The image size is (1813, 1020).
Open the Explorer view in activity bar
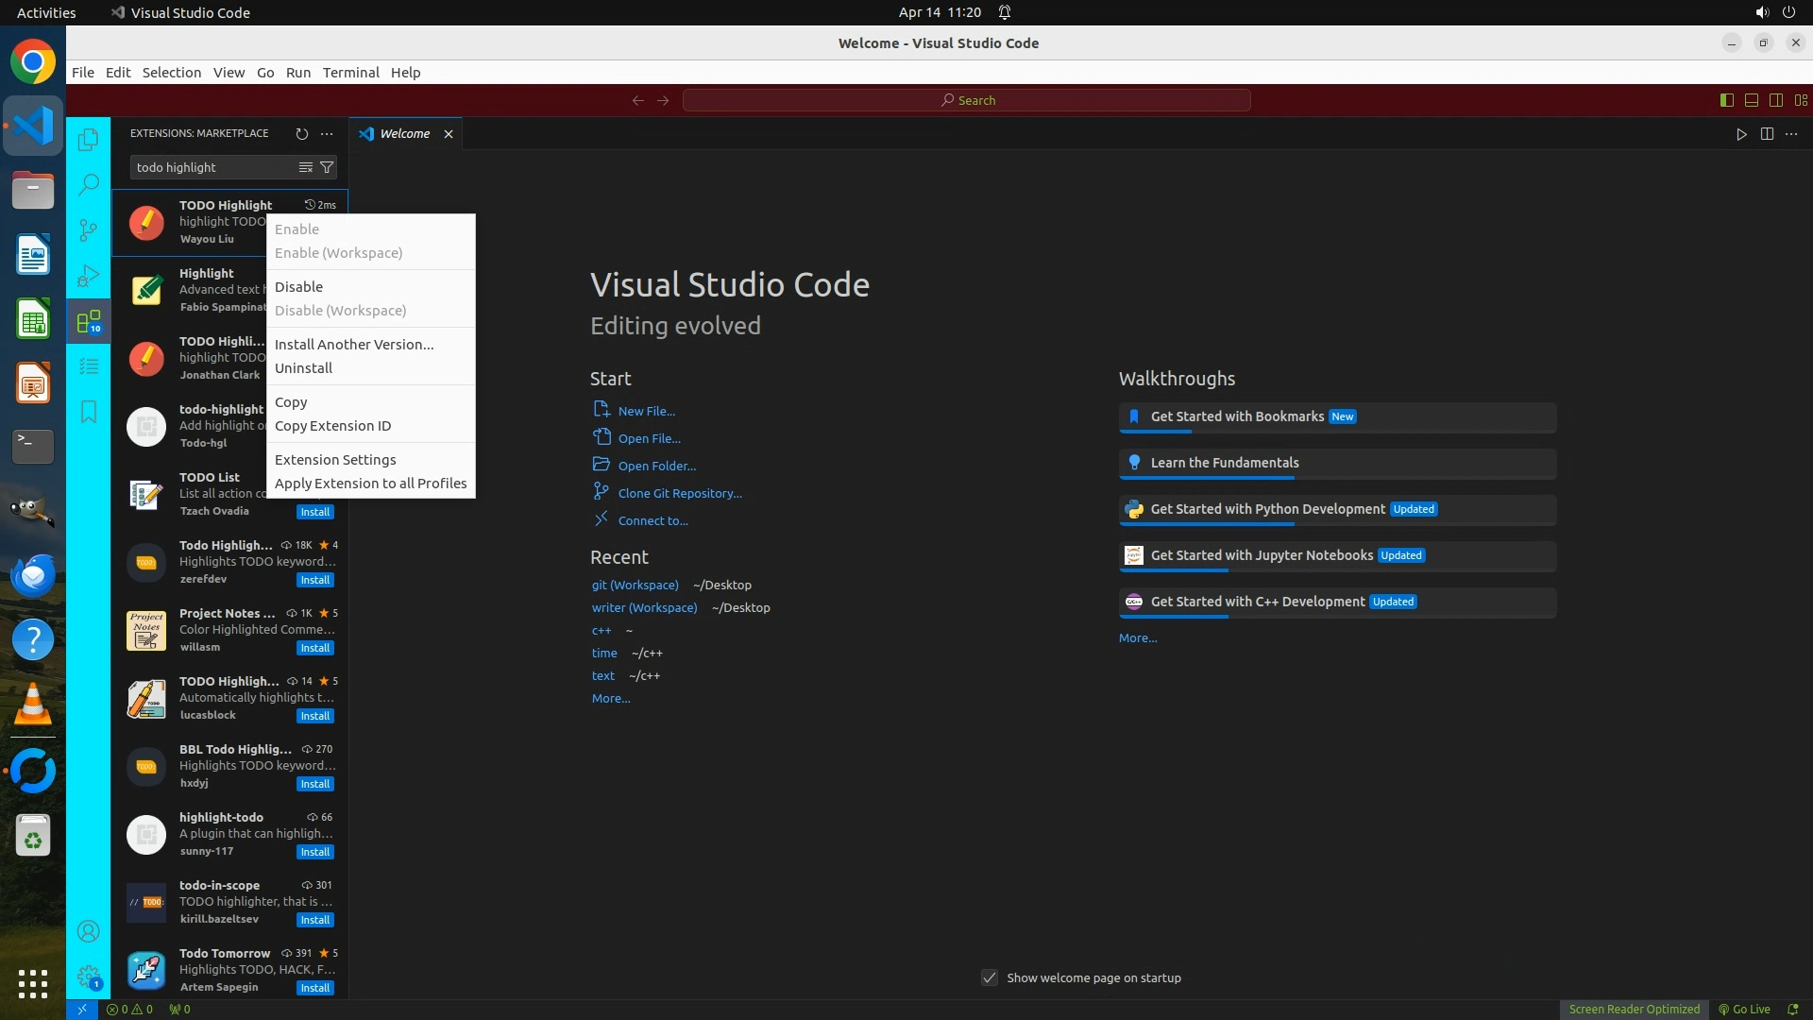click(88, 140)
